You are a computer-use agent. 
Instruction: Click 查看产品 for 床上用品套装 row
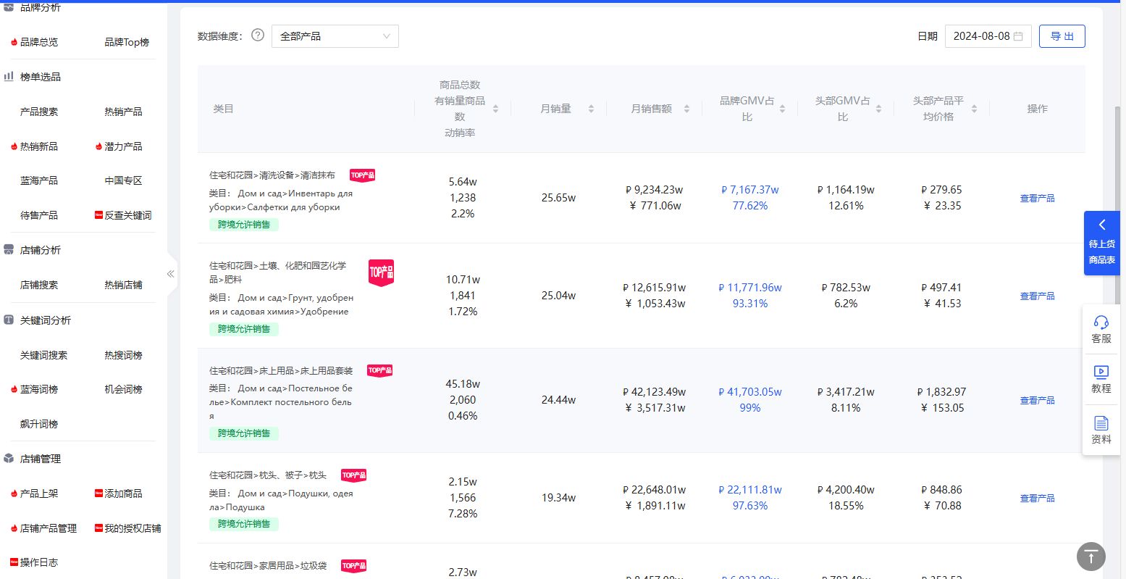(x=1037, y=400)
